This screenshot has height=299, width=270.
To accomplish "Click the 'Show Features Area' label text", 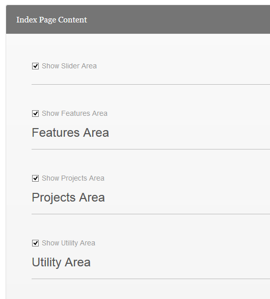I will click(x=74, y=113).
